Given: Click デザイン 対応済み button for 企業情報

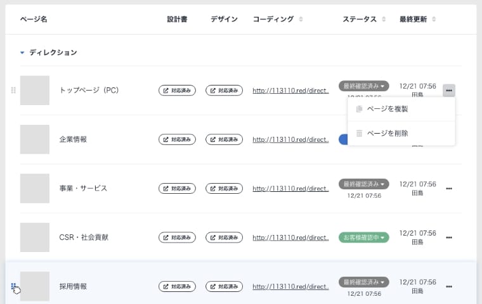Looking at the screenshot, I should point(225,139).
